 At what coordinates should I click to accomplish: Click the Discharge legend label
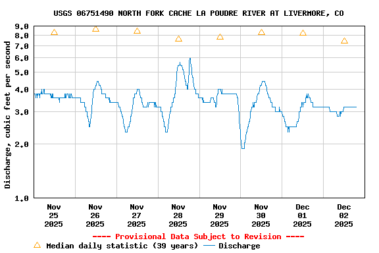click(x=240, y=246)
